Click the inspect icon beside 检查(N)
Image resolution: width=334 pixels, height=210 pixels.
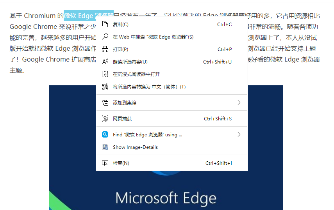[105, 163]
